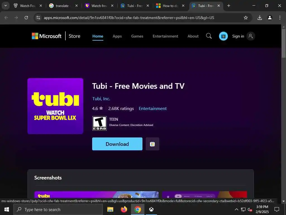Click the Store text link in header
The height and width of the screenshot is (215, 286).
pos(74,36)
